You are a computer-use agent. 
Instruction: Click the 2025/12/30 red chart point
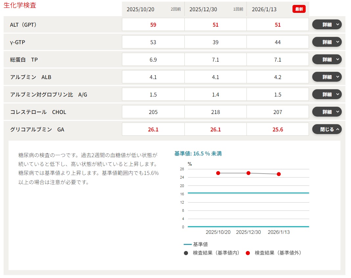click(248, 173)
